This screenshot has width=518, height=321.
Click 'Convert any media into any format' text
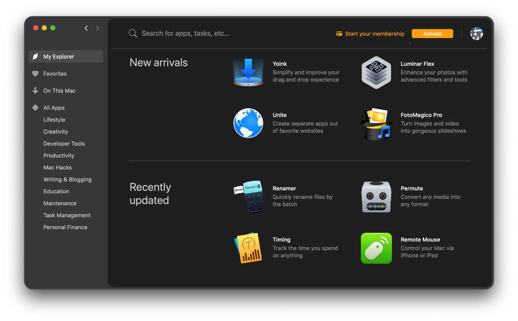point(431,201)
